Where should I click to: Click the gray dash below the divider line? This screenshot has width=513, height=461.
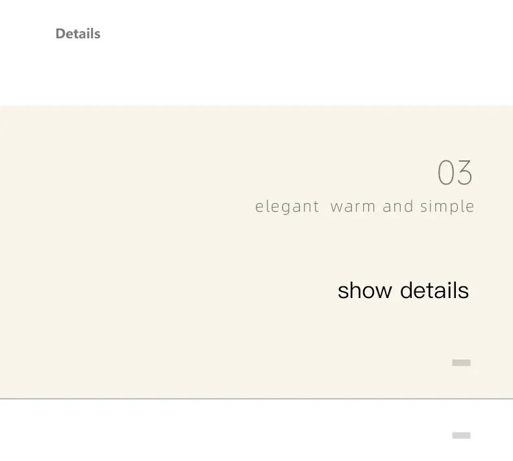[x=461, y=435]
